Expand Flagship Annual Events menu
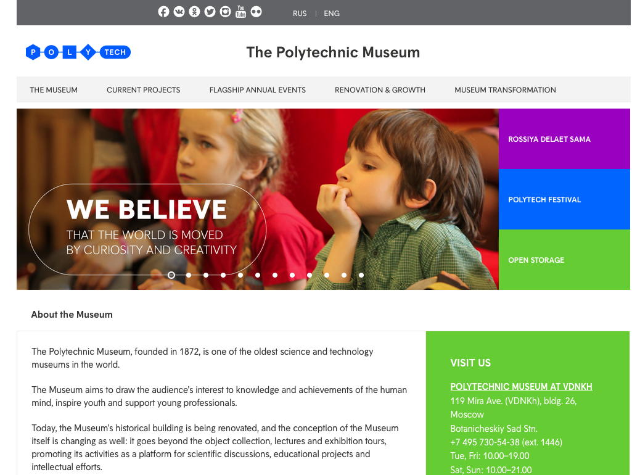Viewport: 640px width, 475px height. point(258,90)
